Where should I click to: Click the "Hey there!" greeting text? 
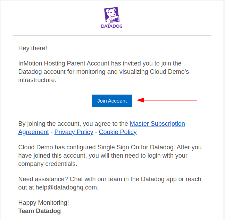pos(33,48)
